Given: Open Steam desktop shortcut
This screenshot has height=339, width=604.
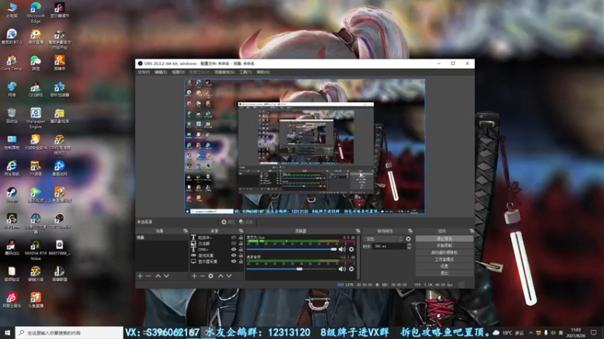Looking at the screenshot, I should pyautogui.click(x=11, y=195).
